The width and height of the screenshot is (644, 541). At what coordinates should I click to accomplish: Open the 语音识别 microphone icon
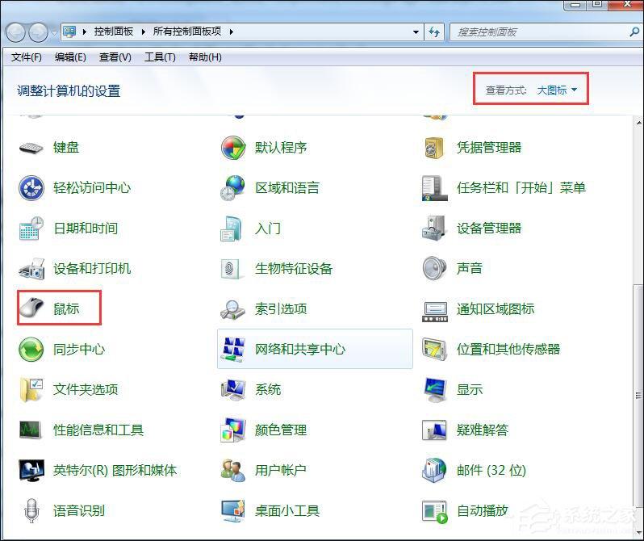(31, 510)
